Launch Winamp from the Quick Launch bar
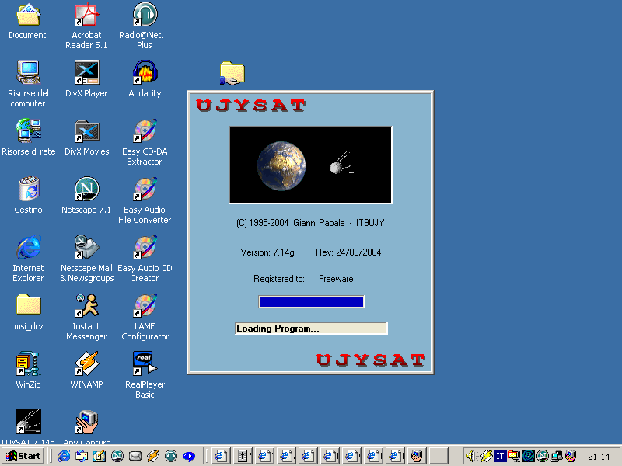 152,456
